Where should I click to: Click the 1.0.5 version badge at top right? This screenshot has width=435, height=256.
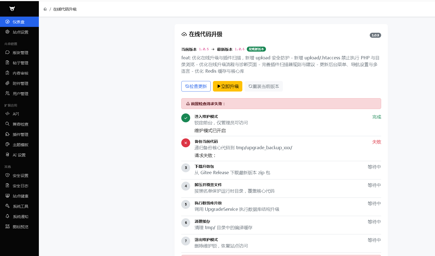[375, 35]
